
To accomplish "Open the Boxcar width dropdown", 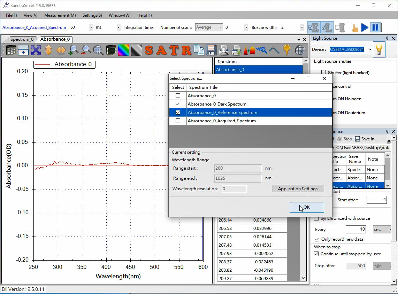I will point(302,28).
